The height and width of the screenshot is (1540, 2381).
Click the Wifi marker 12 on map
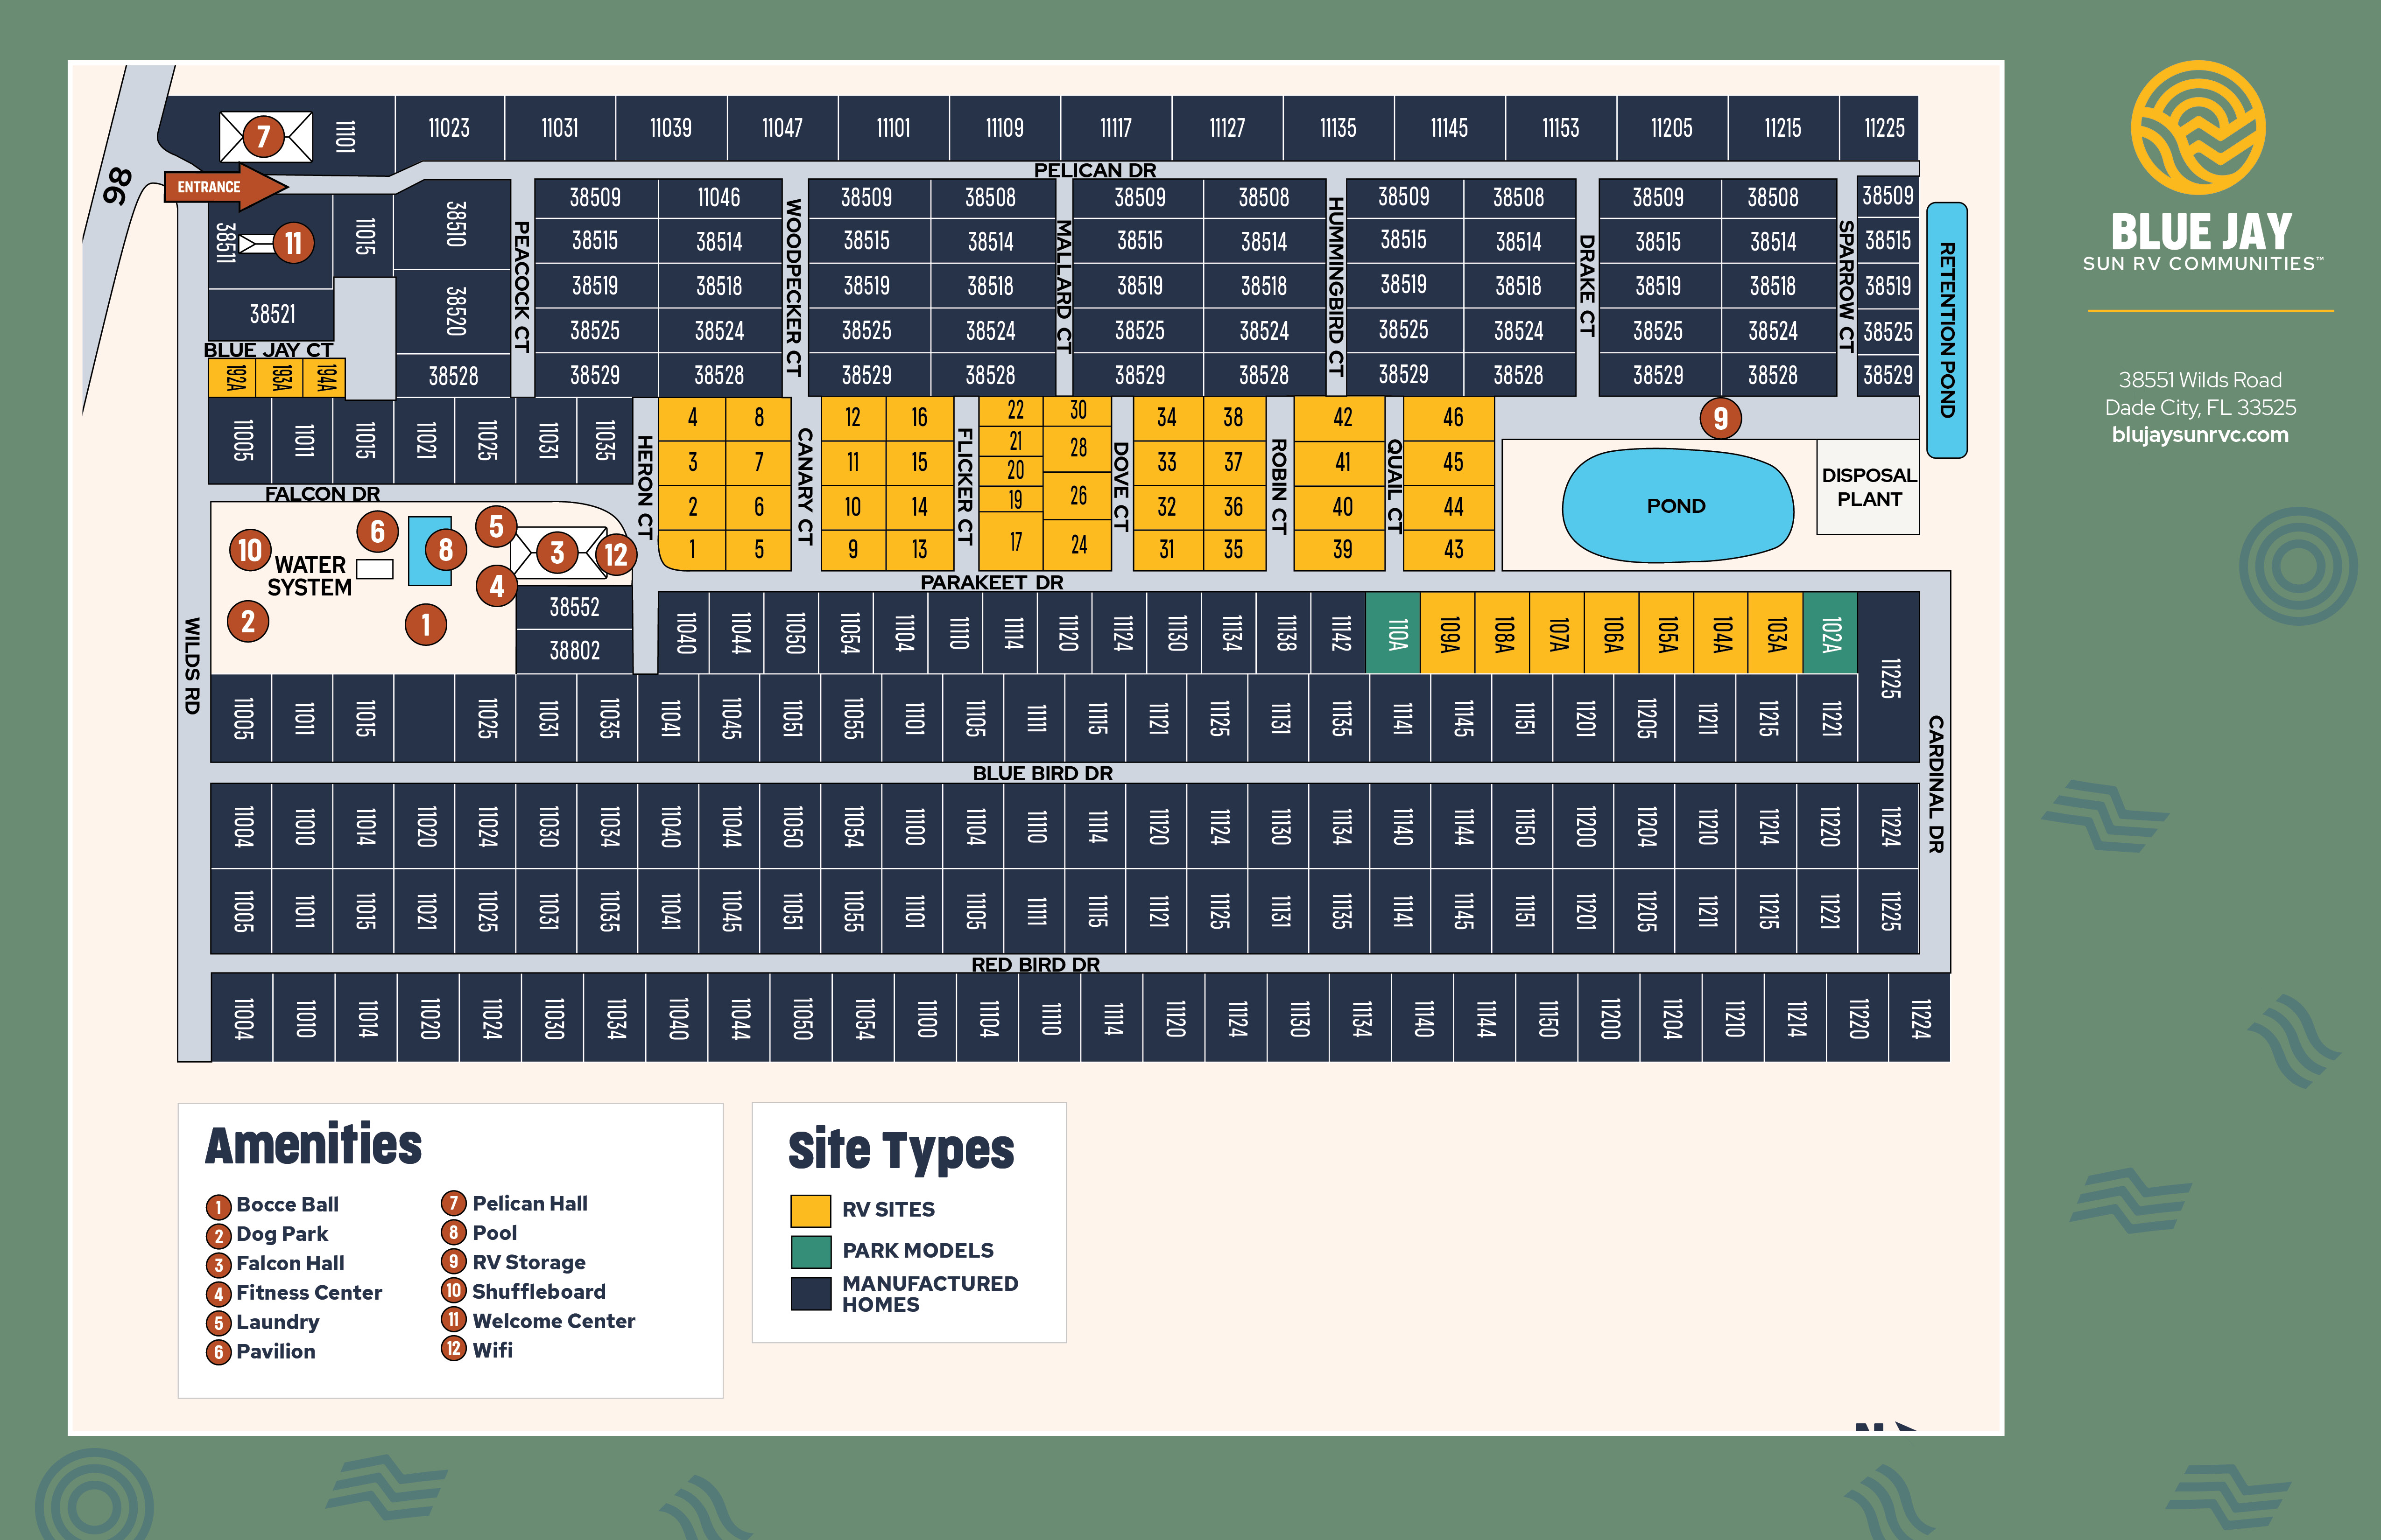(x=615, y=554)
